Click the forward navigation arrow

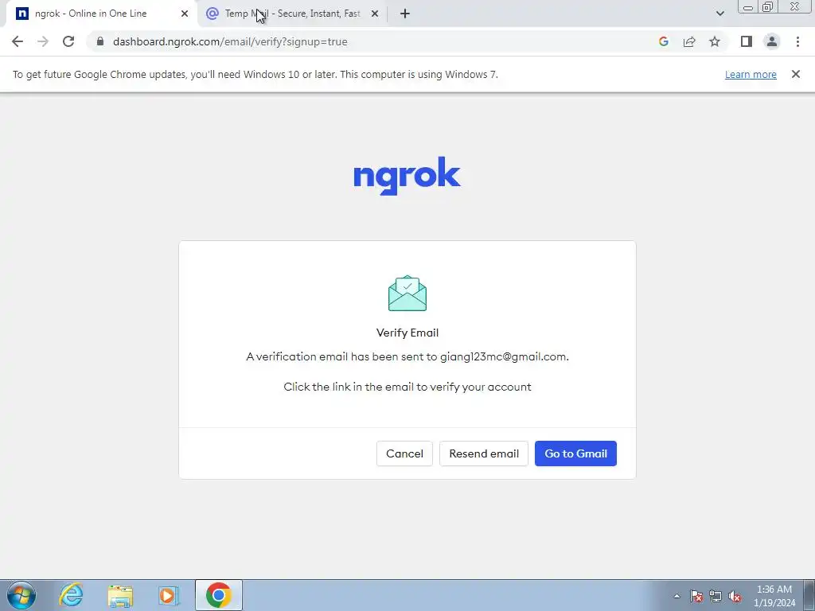coord(43,41)
